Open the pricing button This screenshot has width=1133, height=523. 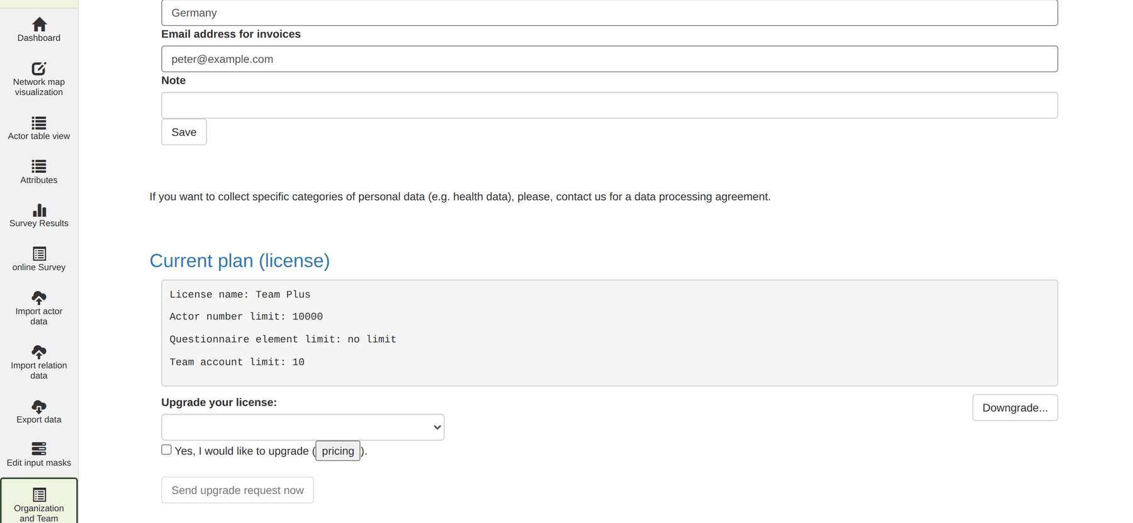pos(338,451)
